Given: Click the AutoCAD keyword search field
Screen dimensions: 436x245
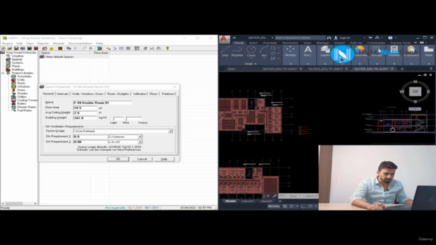Looking at the screenshot, I should [x=300, y=38].
